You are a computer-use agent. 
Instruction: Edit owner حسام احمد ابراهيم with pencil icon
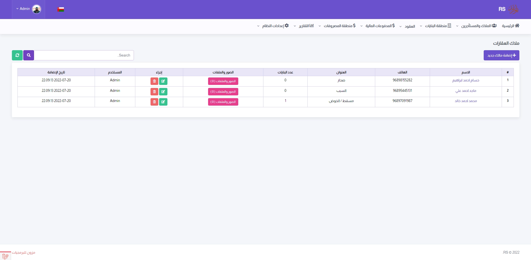point(163,81)
